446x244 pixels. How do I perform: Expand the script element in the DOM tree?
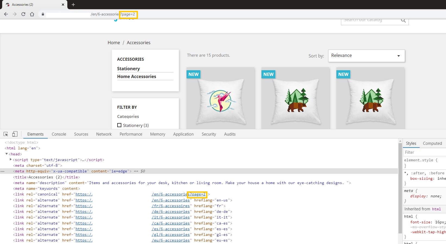tap(11, 160)
